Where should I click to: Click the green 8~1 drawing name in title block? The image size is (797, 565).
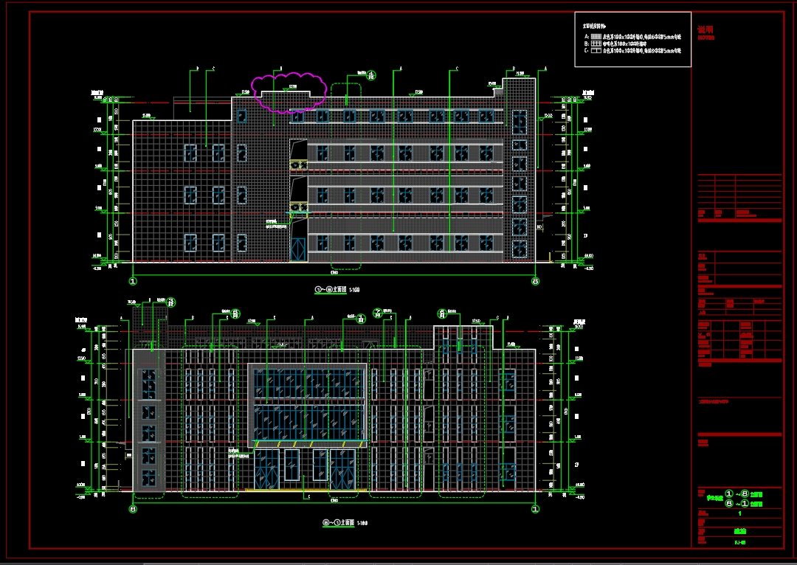743,503
